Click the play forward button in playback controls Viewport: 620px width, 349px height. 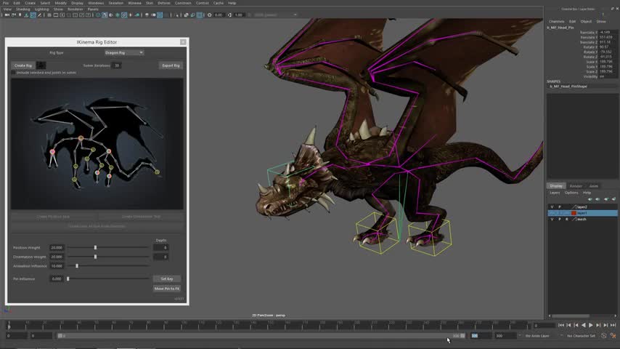point(590,325)
